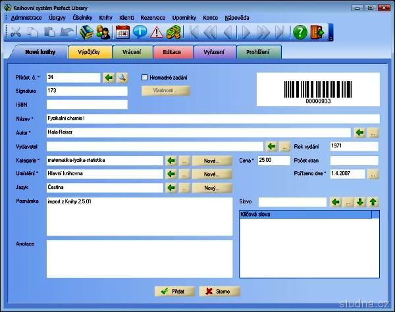Click green down arrow beside Slovo field

[x=360, y=202]
